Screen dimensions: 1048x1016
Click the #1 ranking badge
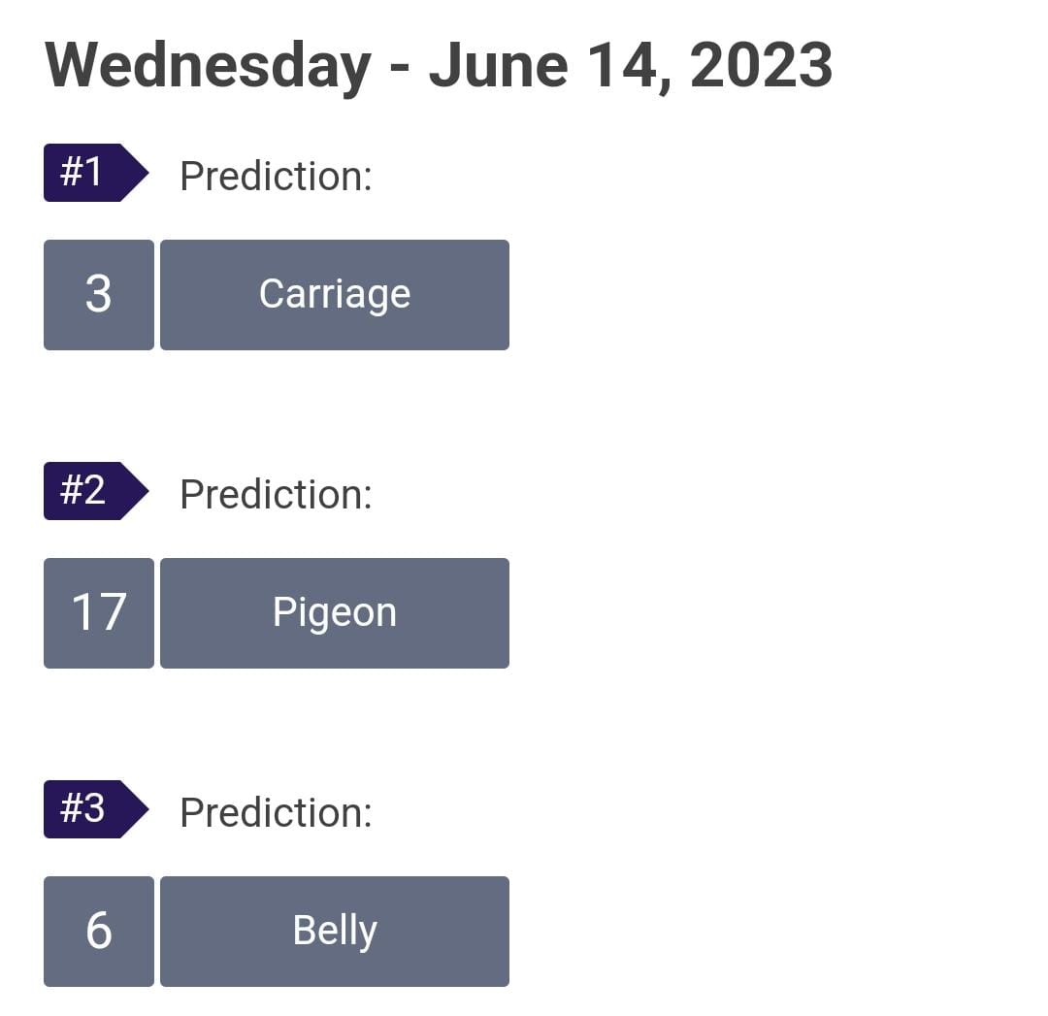95,173
